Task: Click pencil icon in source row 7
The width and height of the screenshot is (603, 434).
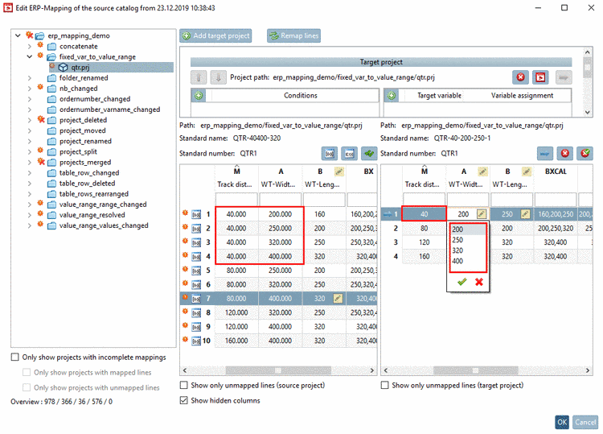Action: tap(338, 299)
